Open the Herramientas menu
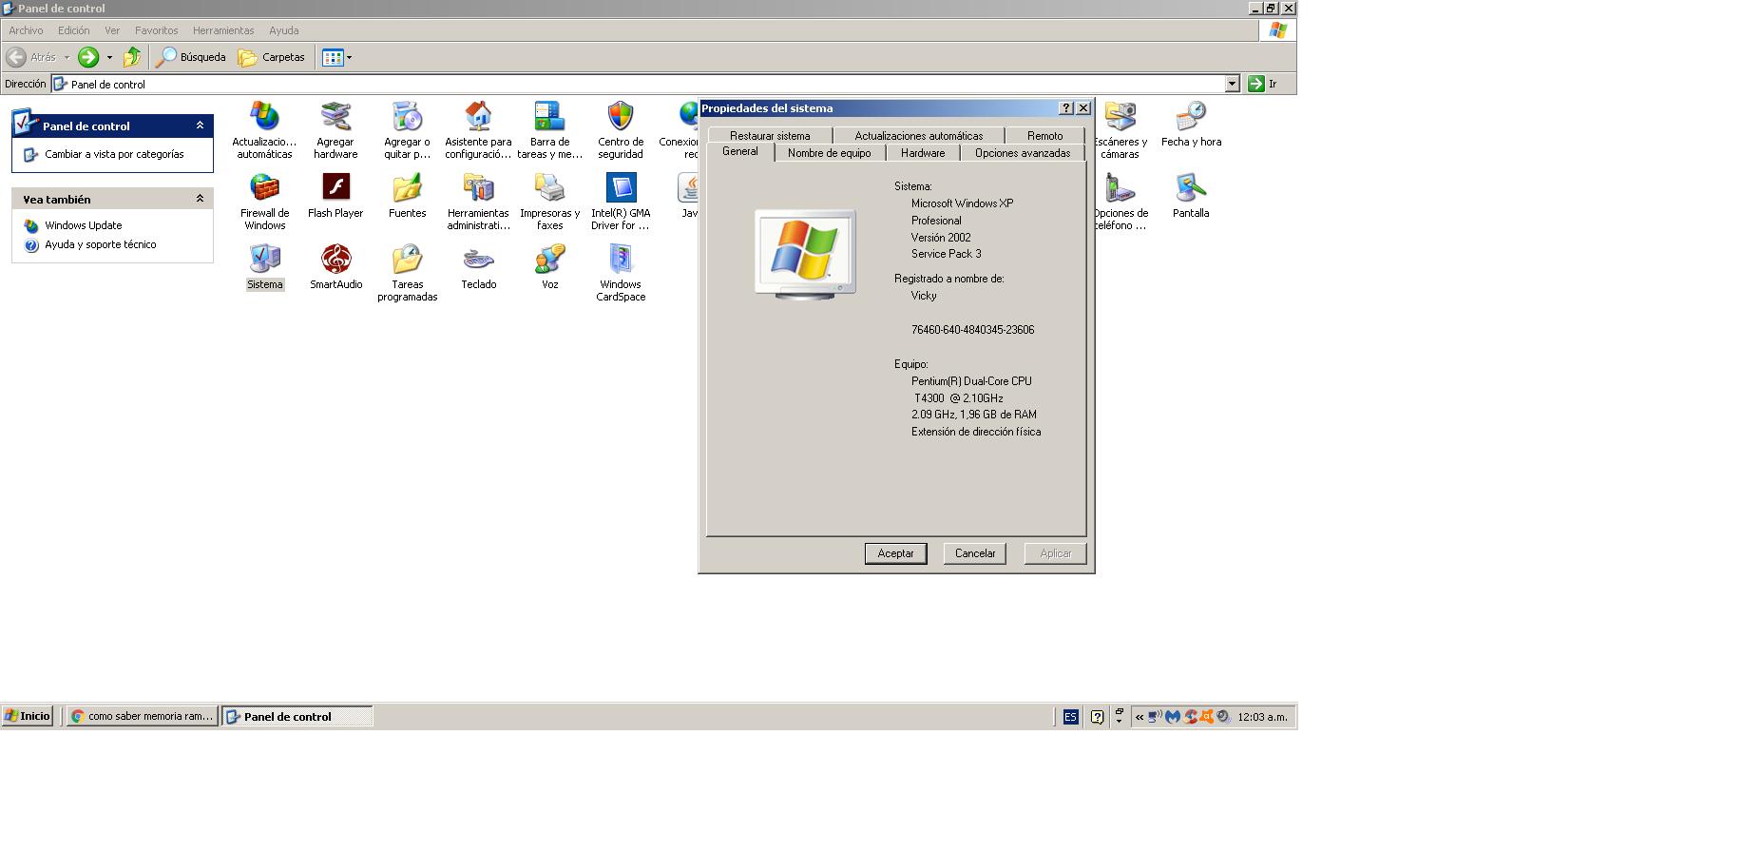This screenshot has height=851, width=1743. pos(222,30)
